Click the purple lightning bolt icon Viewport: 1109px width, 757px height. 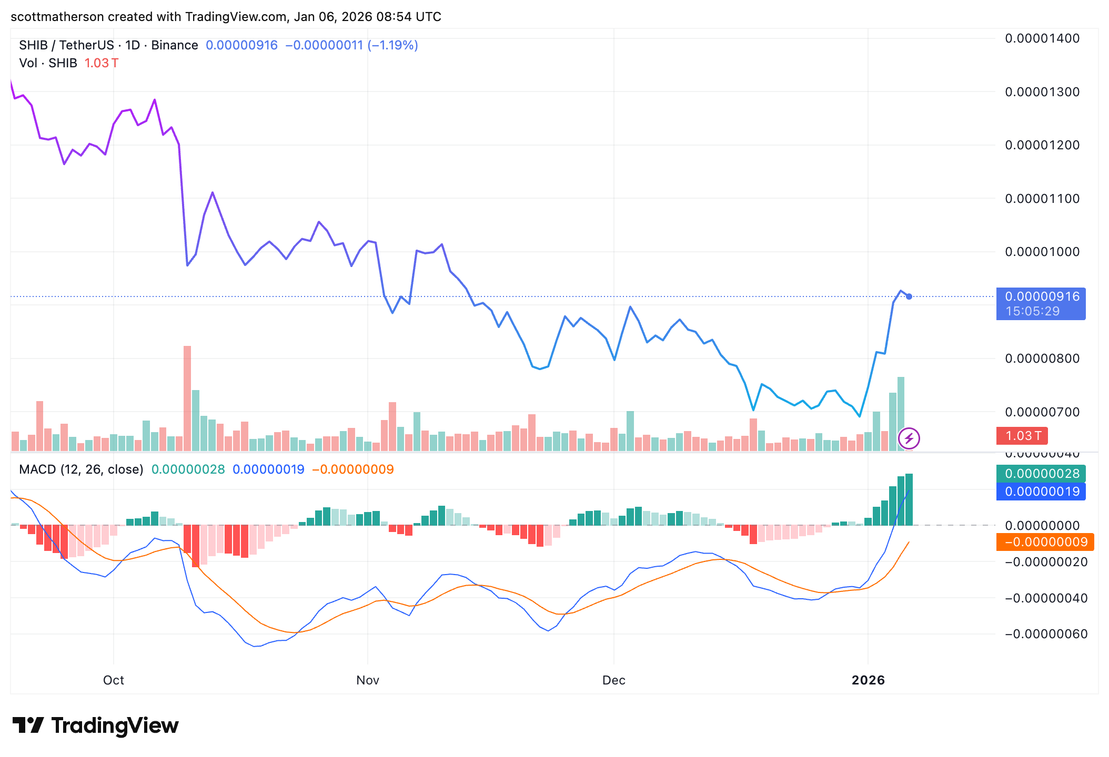click(909, 438)
